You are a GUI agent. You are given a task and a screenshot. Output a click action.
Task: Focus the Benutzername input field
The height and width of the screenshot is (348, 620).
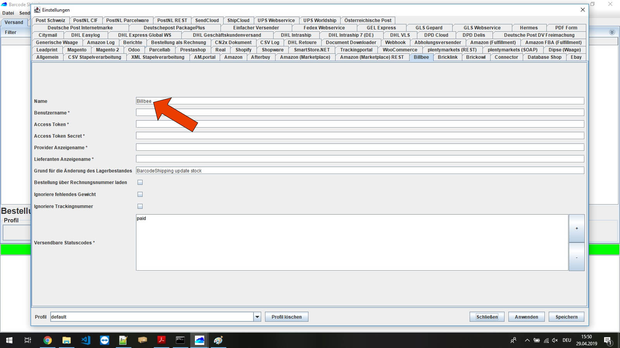(x=360, y=113)
